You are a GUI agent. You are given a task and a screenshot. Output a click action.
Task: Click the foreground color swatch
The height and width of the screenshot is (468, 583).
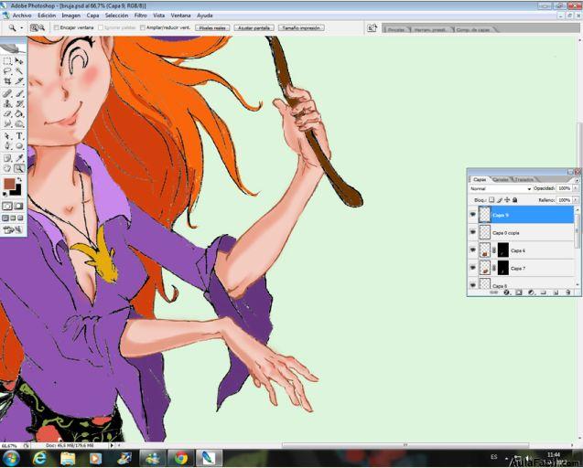[8, 184]
